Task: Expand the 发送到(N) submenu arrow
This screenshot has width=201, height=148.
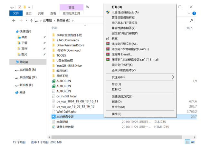Action: [173, 77]
